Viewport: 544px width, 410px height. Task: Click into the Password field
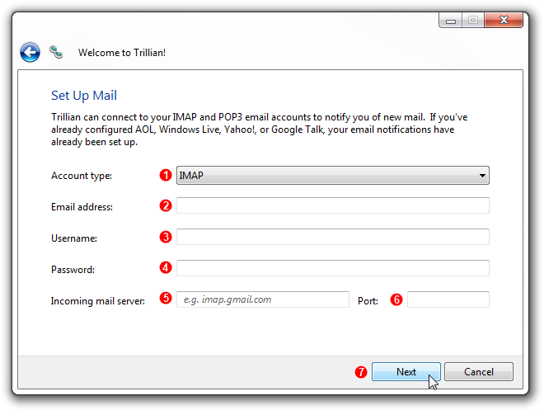coord(333,268)
